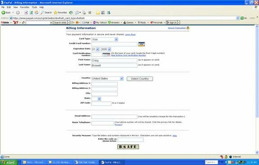Click the Refresh page icon

point(31,13)
